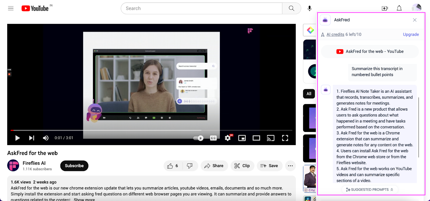Share the video

[214, 166]
